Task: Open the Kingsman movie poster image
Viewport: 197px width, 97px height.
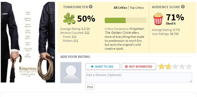Action: 28,42
